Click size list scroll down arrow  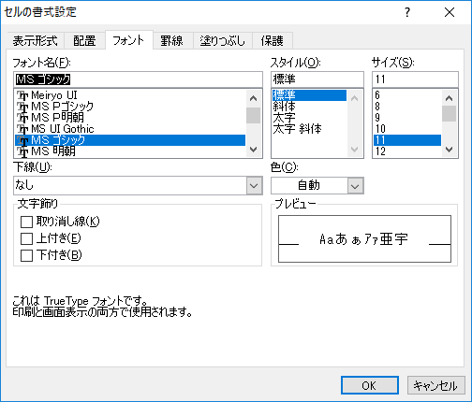coord(450,150)
